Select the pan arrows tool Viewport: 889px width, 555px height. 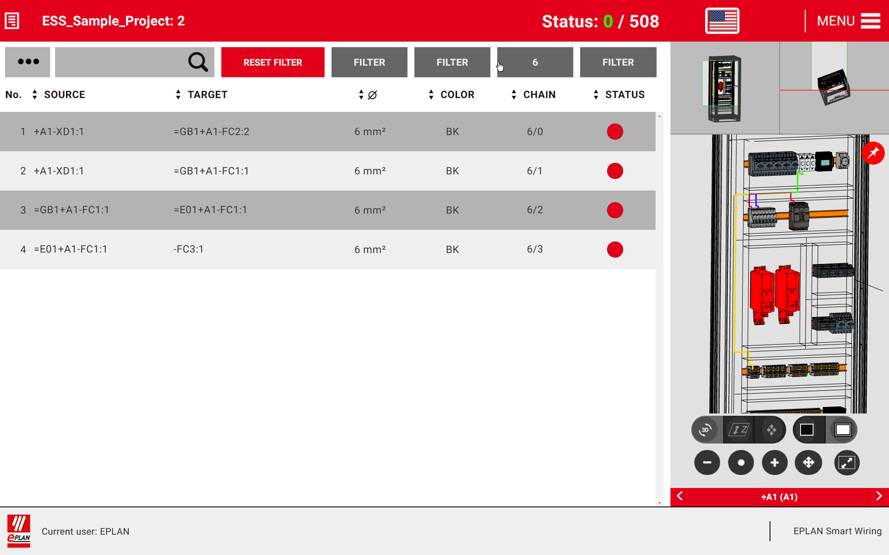click(x=808, y=463)
